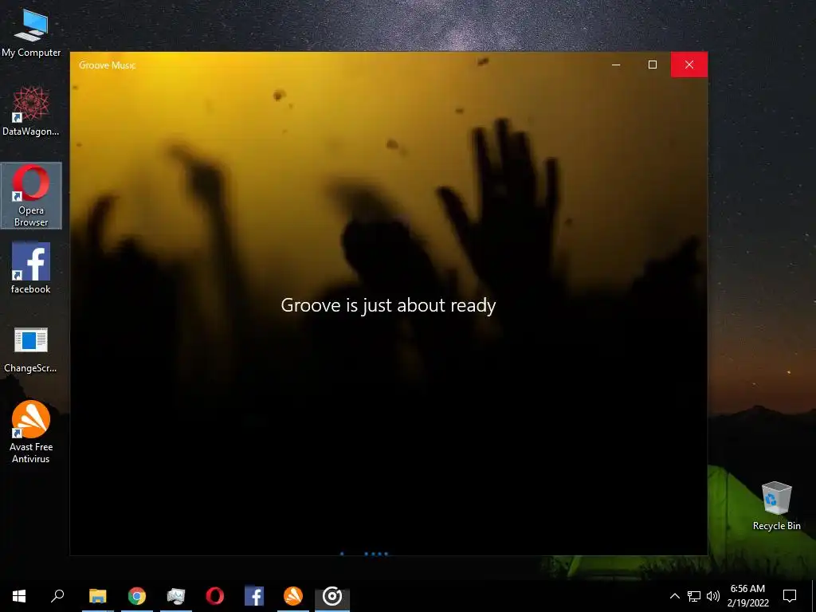
Task: Select the Opera Browser desktop shortcut
Action: 31,196
